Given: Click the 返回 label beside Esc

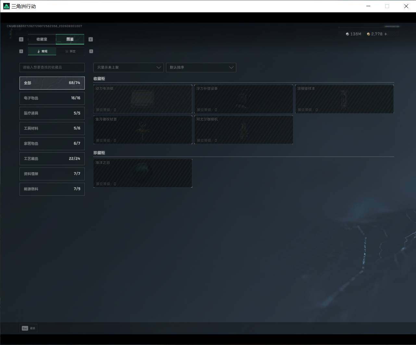Looking at the screenshot, I should pyautogui.click(x=32, y=328).
